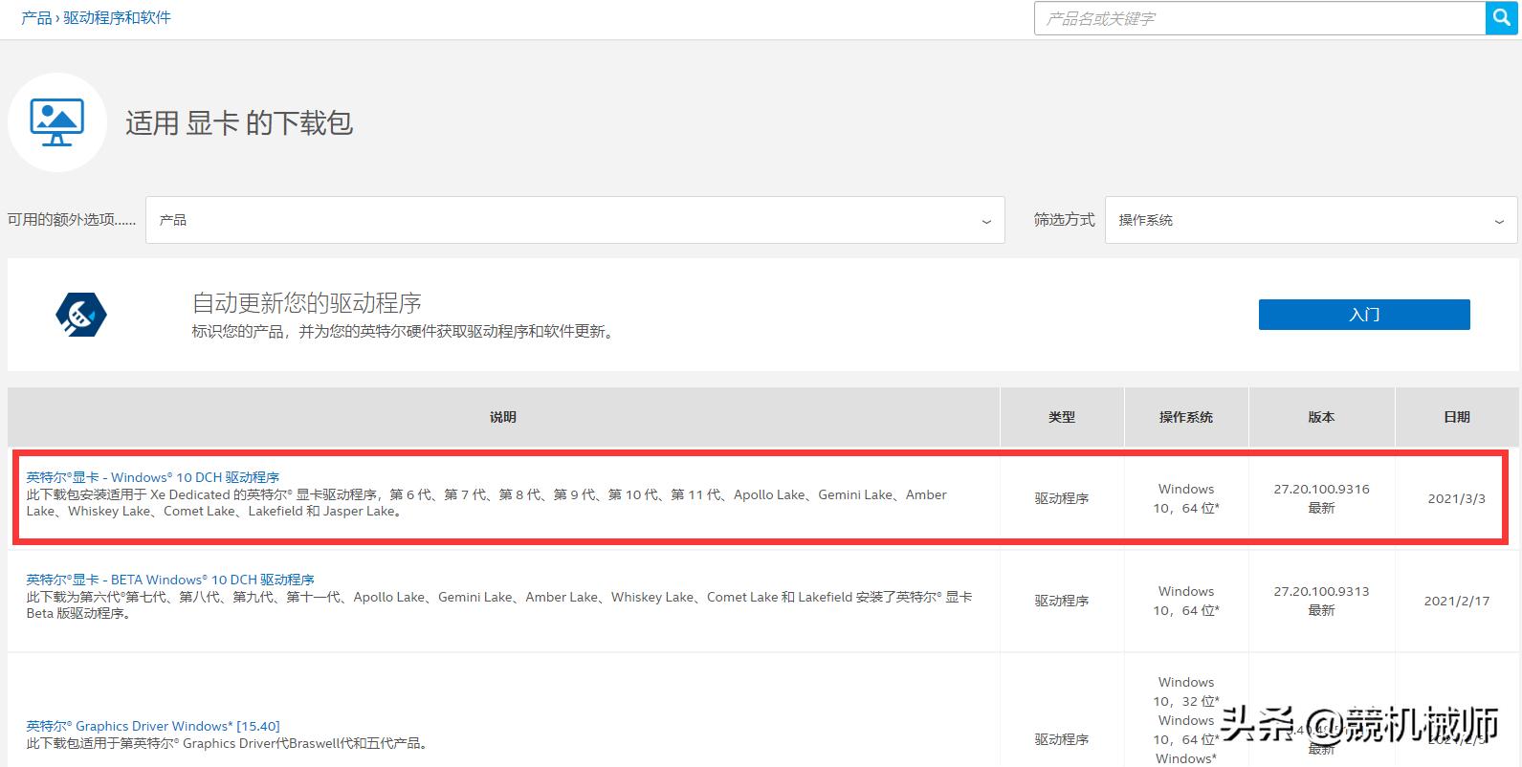Screen dimensions: 1522x767
Task: Click the blue search magnifier icon
Action: pyautogui.click(x=1500, y=18)
